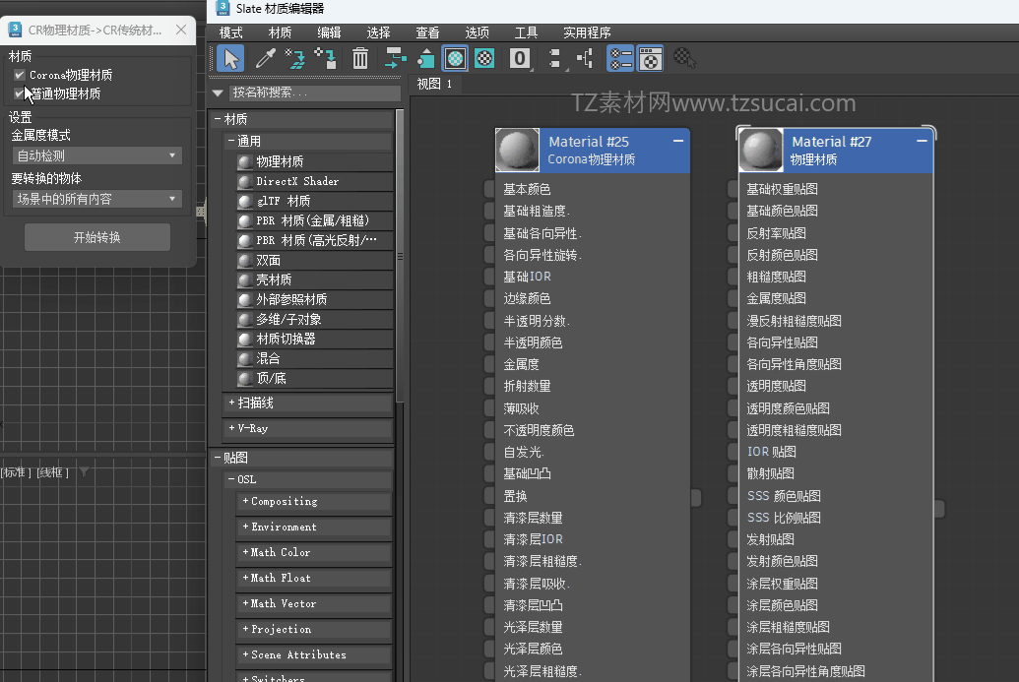
Task: Toggle the Material/Map Browser panel icon
Action: tap(619, 59)
